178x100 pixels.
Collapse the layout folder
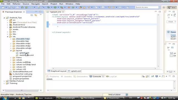pos(11,51)
